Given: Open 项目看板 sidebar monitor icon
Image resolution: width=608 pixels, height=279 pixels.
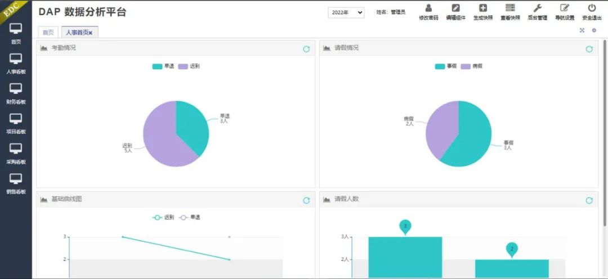Looking at the screenshot, I should coord(16,119).
